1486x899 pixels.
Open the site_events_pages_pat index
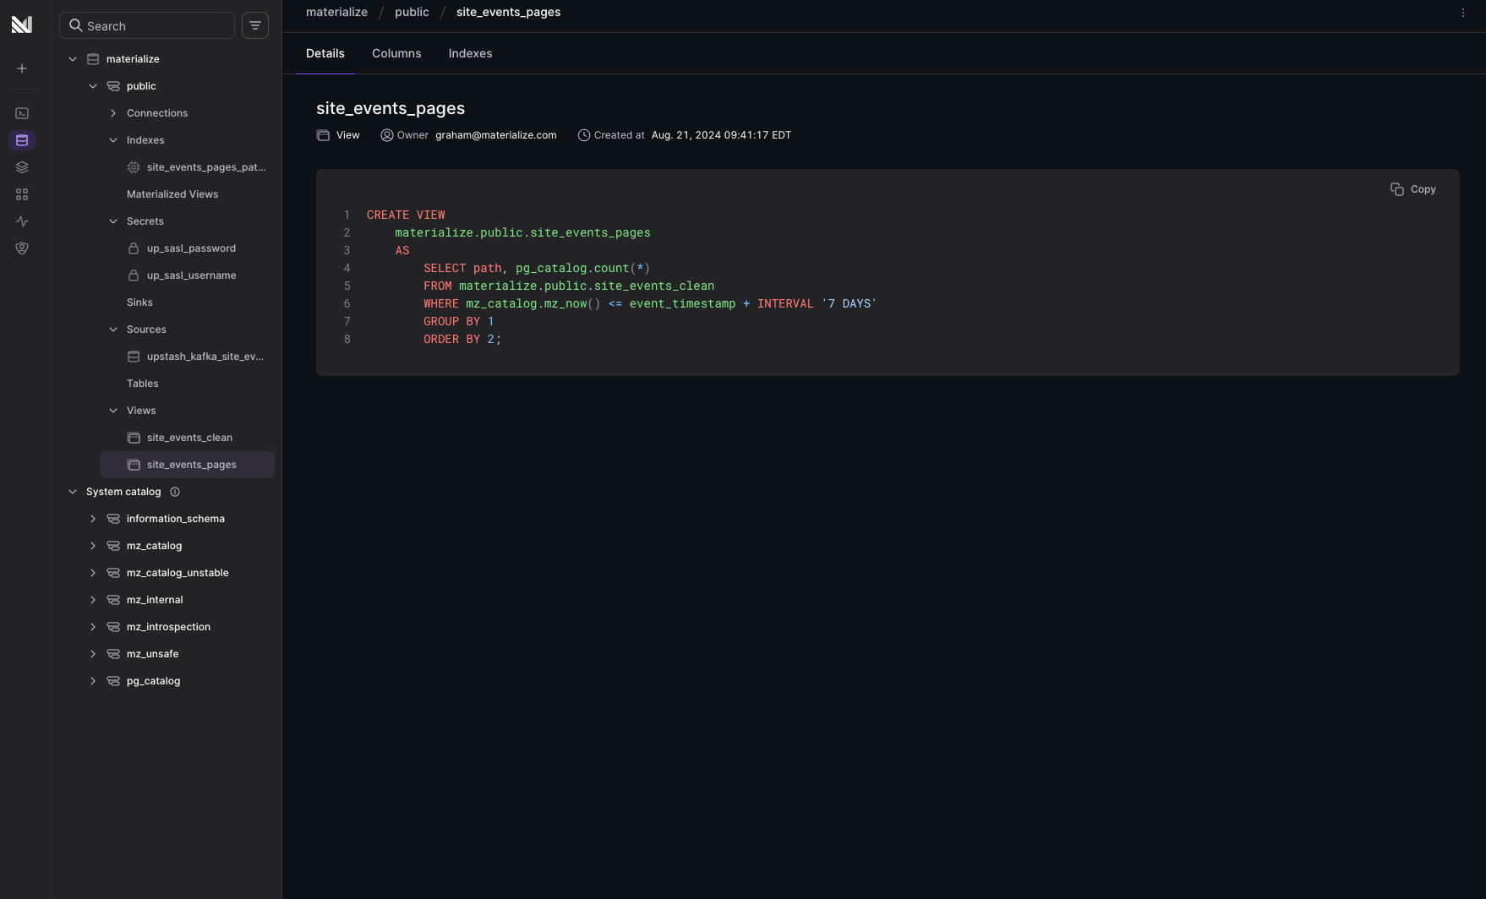(206, 167)
